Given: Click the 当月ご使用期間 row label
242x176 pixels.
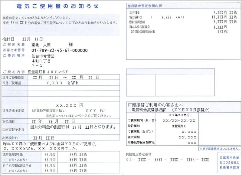Looking at the screenshot, I should (x=13, y=77).
